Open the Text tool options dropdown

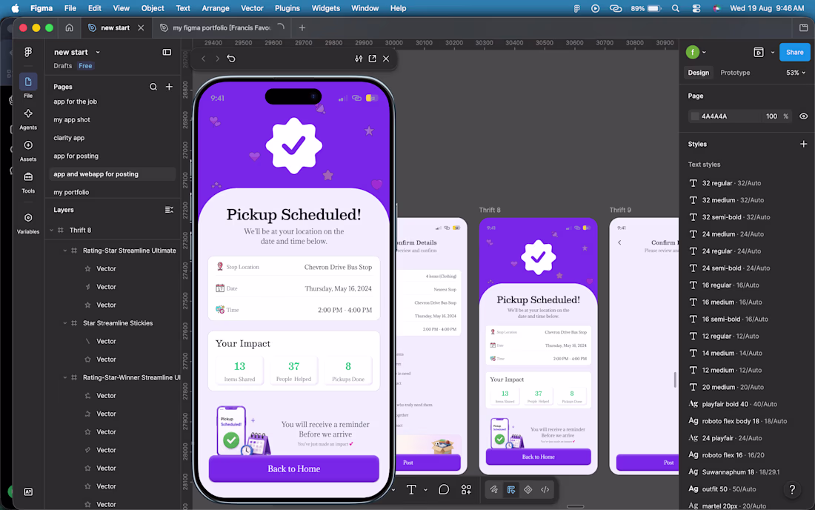point(425,490)
